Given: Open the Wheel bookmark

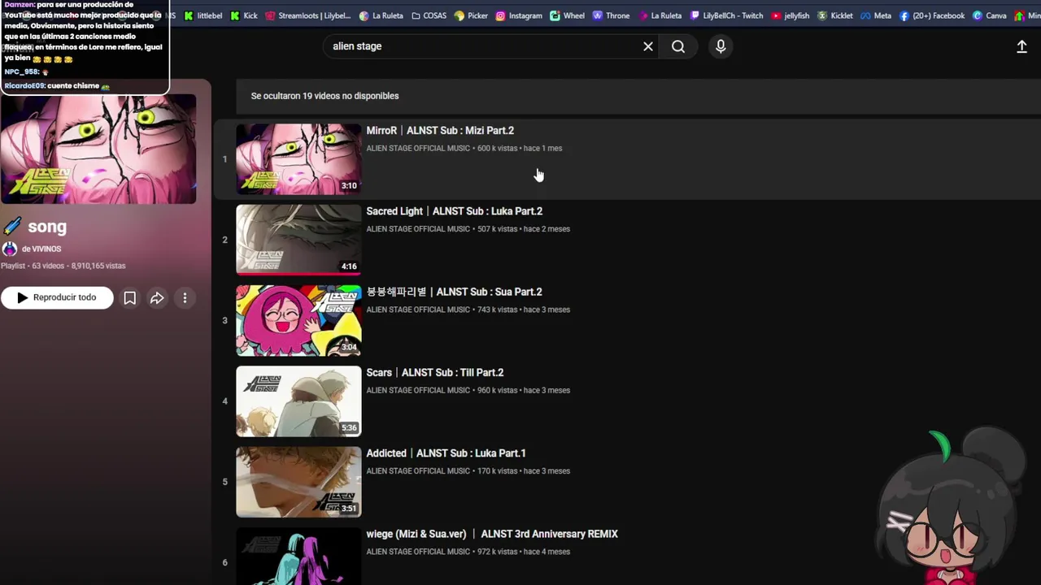Looking at the screenshot, I should point(568,15).
